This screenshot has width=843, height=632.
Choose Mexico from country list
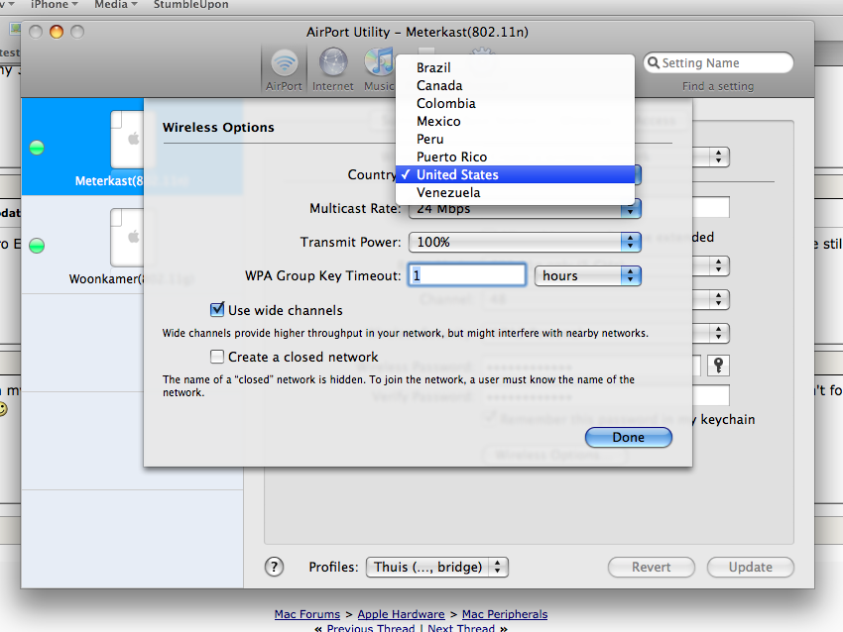pos(515,121)
